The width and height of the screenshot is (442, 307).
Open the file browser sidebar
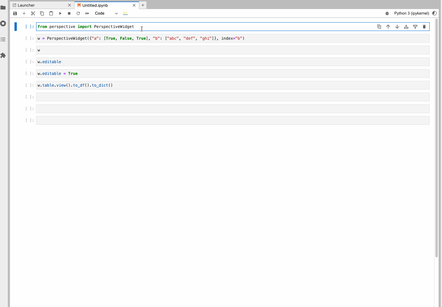click(3, 8)
